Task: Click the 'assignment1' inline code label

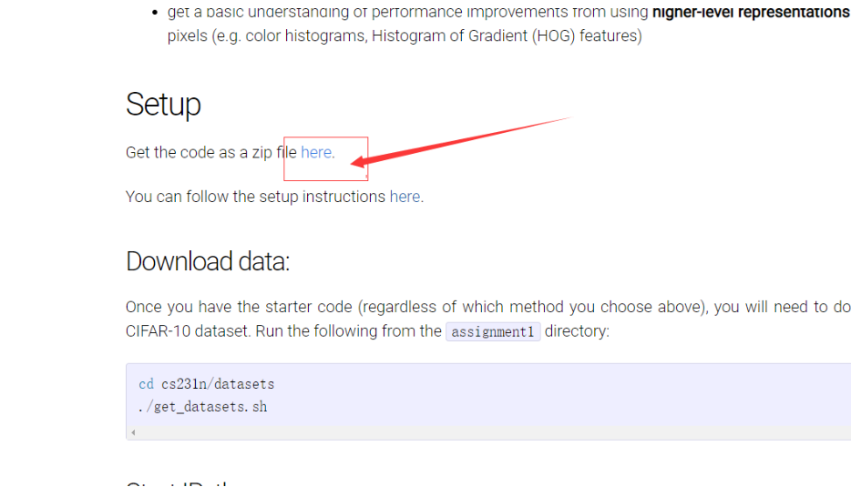Action: coord(493,331)
